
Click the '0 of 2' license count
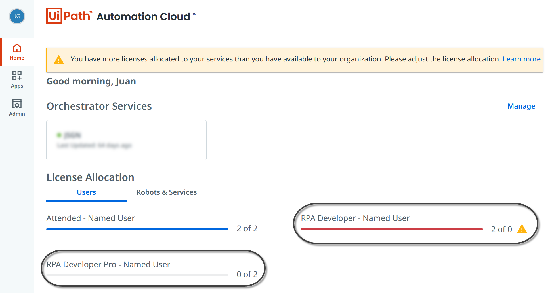point(247,274)
